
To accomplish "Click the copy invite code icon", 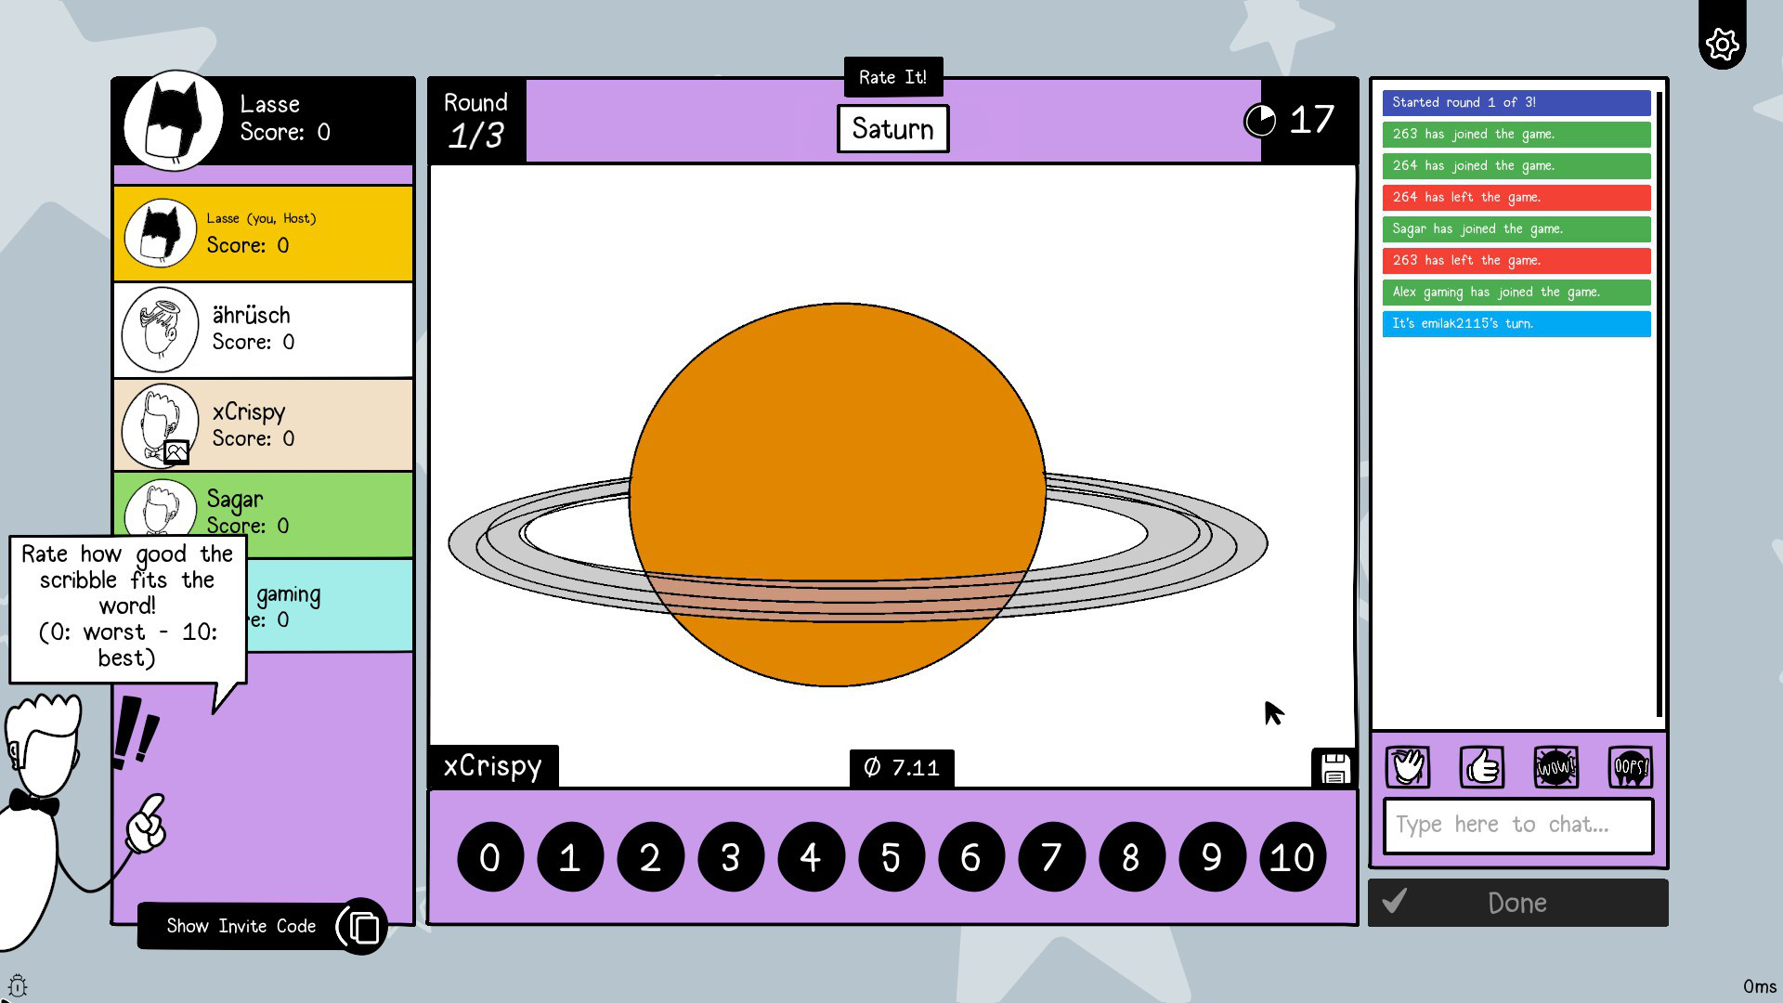I will (x=362, y=926).
